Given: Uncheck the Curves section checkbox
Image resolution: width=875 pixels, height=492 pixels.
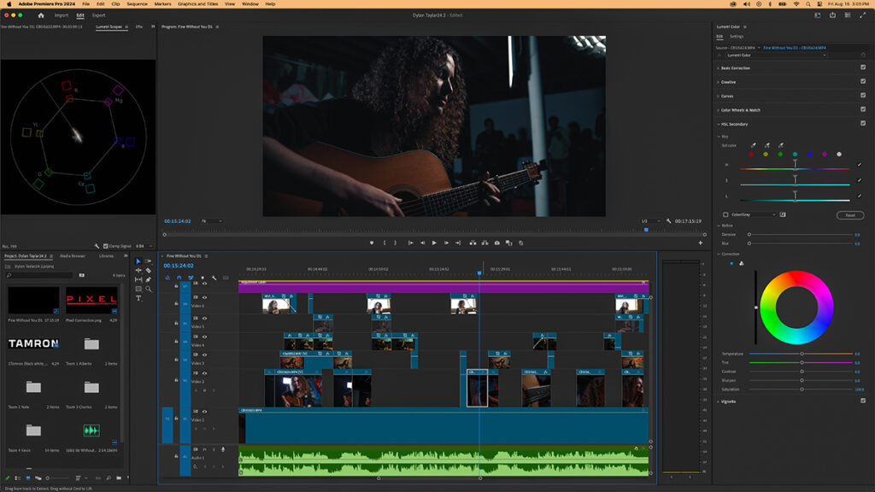Looking at the screenshot, I should click(863, 96).
